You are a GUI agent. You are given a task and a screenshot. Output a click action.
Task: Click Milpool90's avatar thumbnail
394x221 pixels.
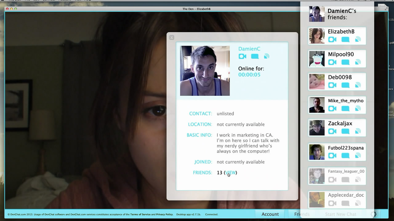point(317,59)
